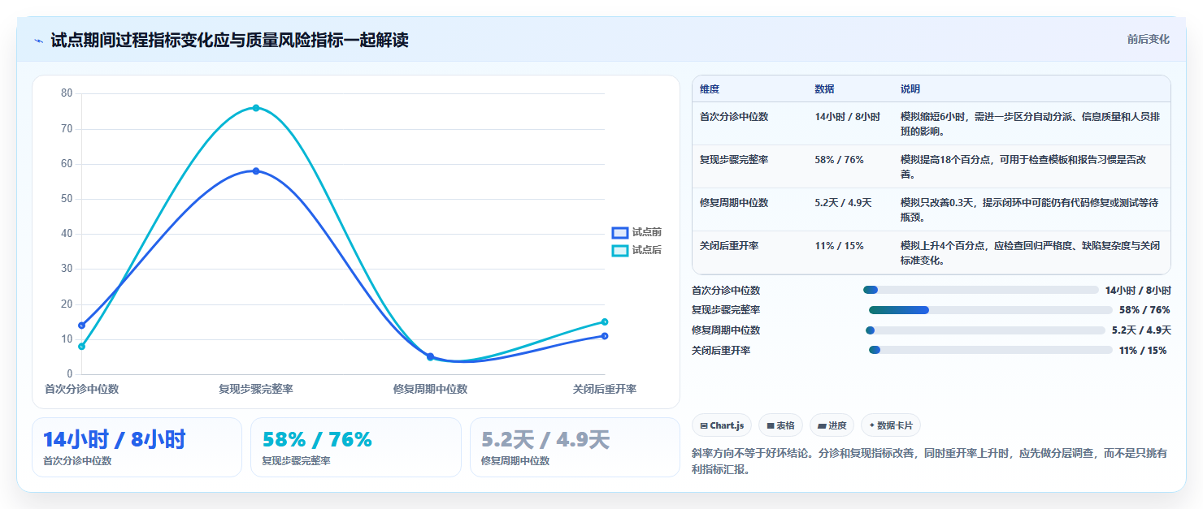Click the 关闭后重开率 progress bar
Screen dimensions: 1203x509
point(990,350)
